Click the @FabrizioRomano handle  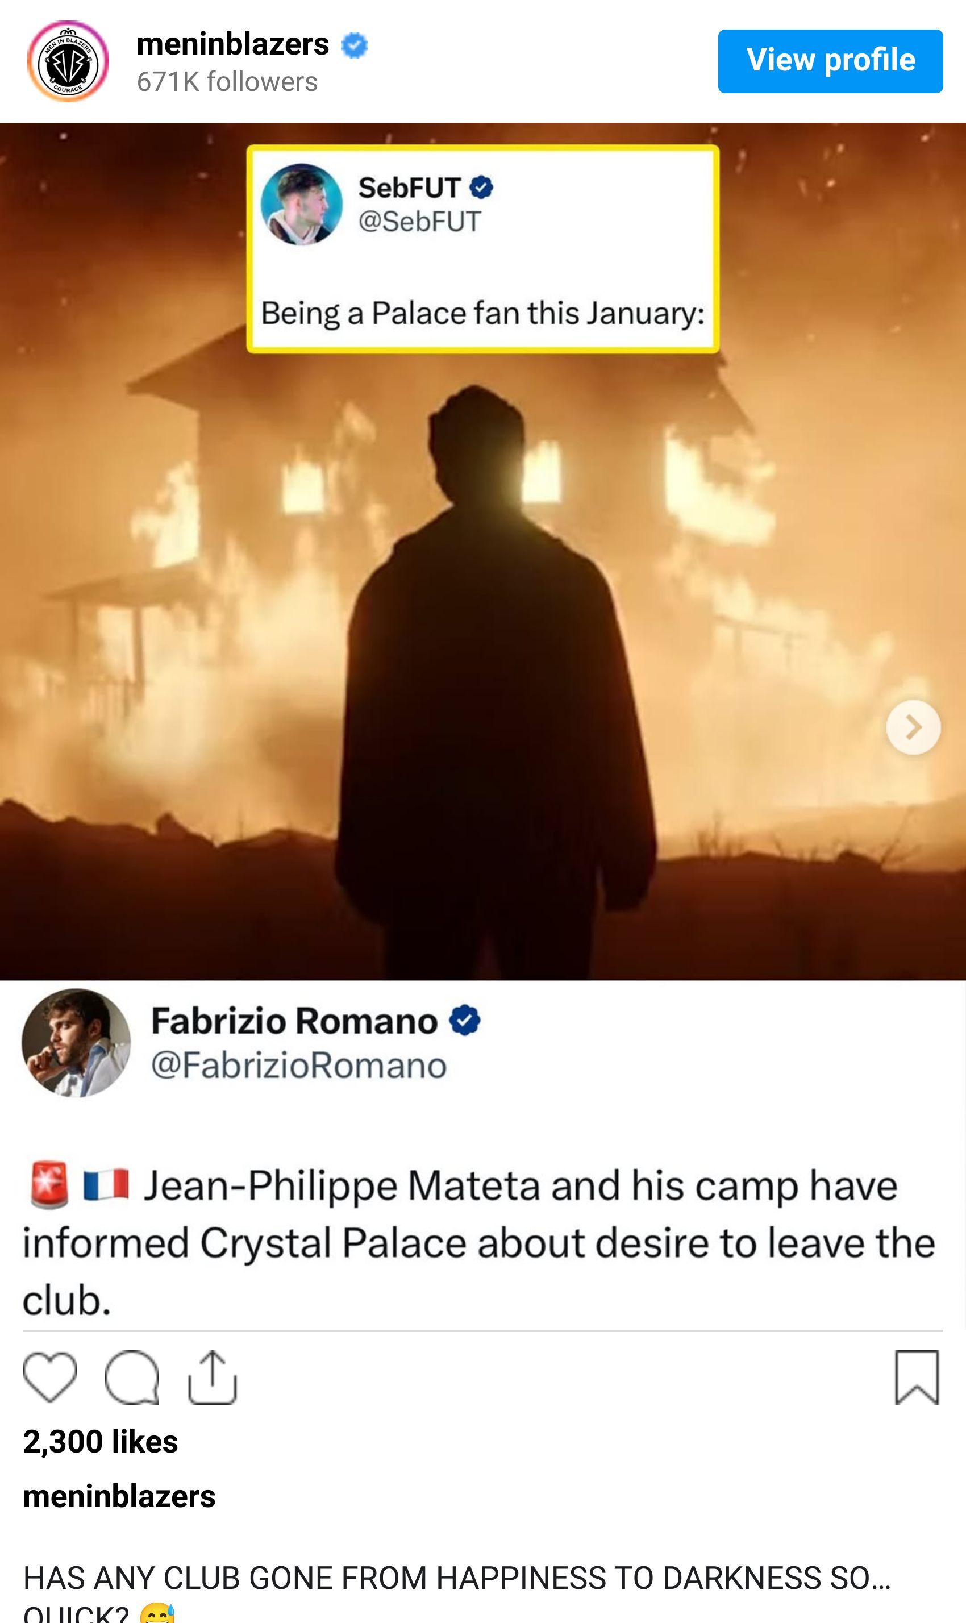[x=299, y=1066]
